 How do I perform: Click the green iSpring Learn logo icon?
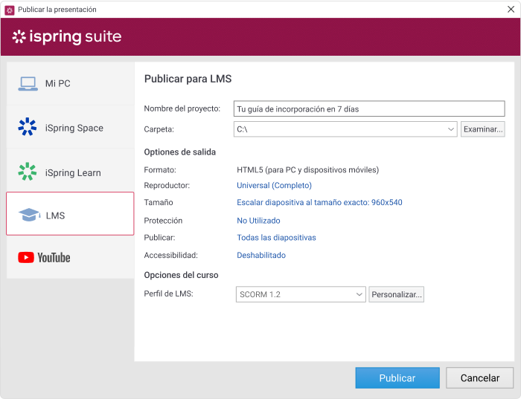coord(28,172)
